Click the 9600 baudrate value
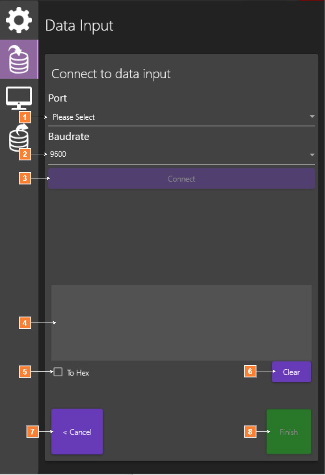Viewport: 325px width, 475px height. pyautogui.click(x=58, y=154)
